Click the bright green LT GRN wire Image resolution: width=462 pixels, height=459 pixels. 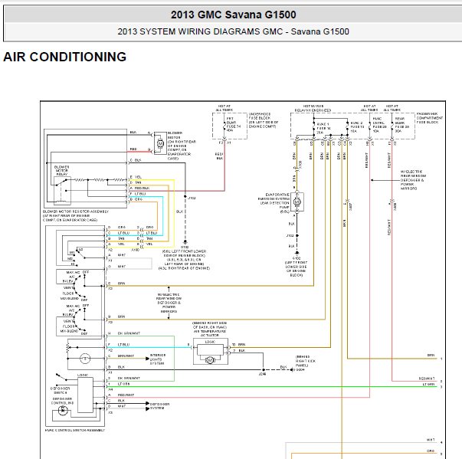[274, 386]
